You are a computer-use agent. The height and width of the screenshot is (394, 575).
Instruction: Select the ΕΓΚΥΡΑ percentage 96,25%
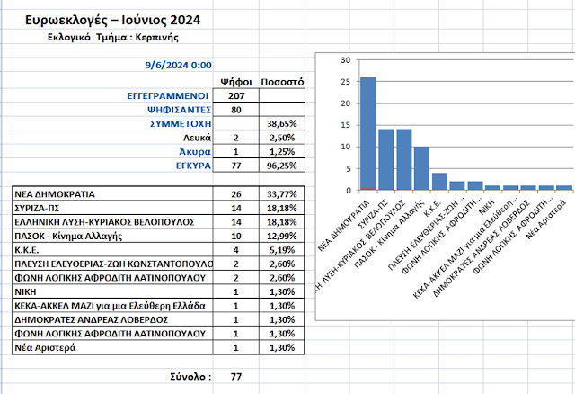click(x=282, y=166)
